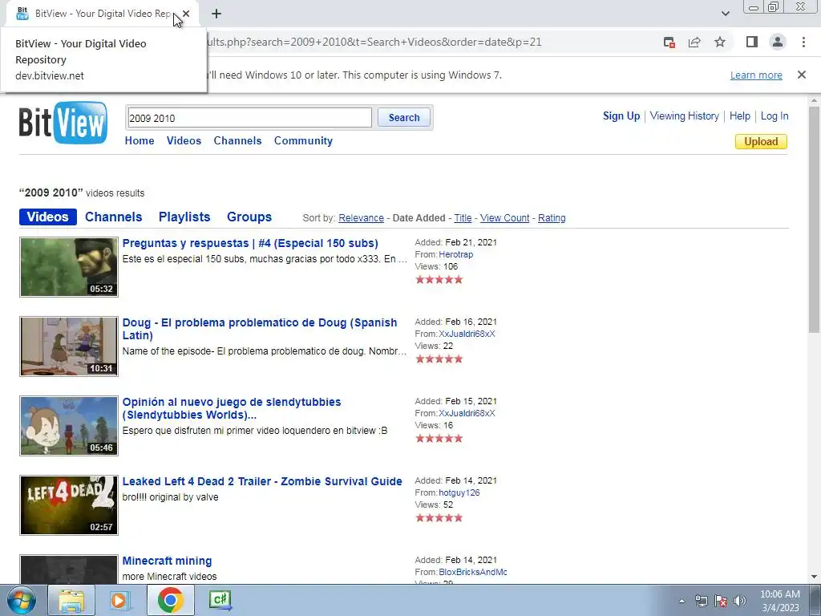Click the search field containing 2009 2010

click(x=249, y=118)
